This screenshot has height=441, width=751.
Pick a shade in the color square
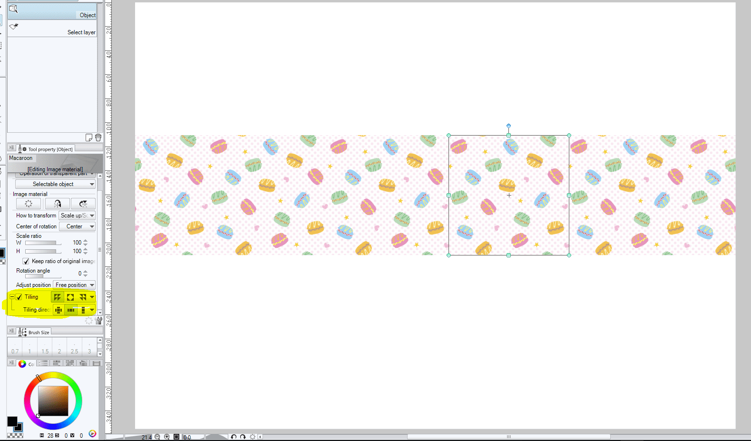coord(53,401)
